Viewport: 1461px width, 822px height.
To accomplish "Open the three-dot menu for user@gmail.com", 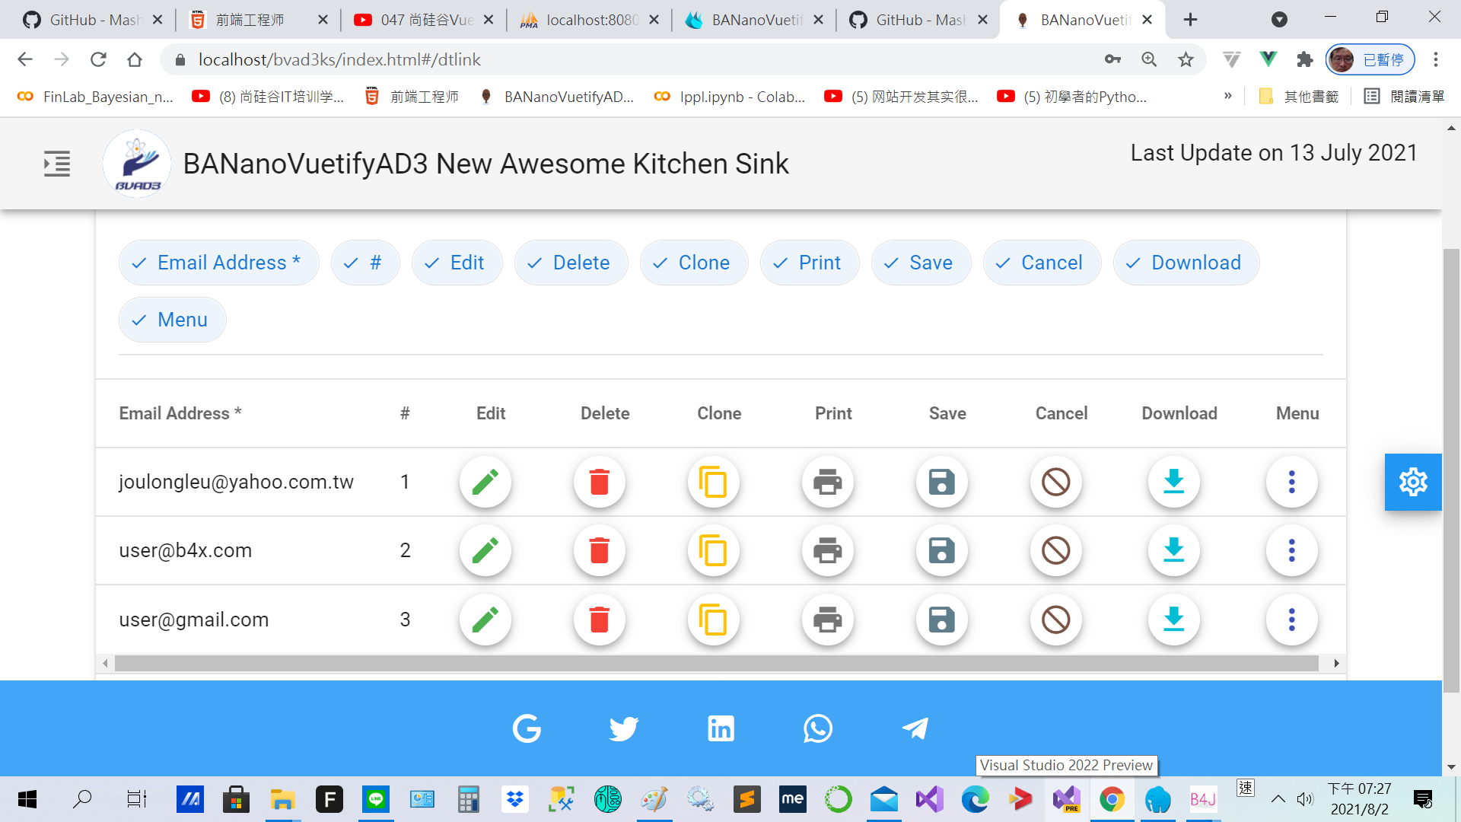I will click(1291, 620).
